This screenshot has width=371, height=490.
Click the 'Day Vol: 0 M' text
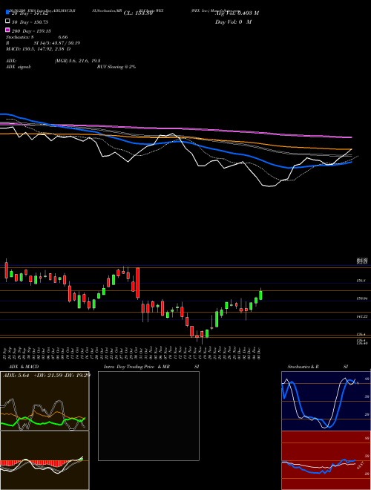click(x=233, y=22)
